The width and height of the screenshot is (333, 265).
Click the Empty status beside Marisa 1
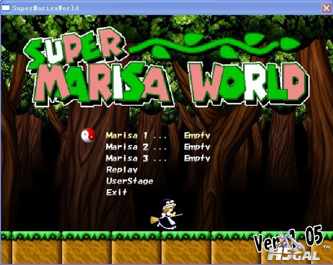point(197,135)
